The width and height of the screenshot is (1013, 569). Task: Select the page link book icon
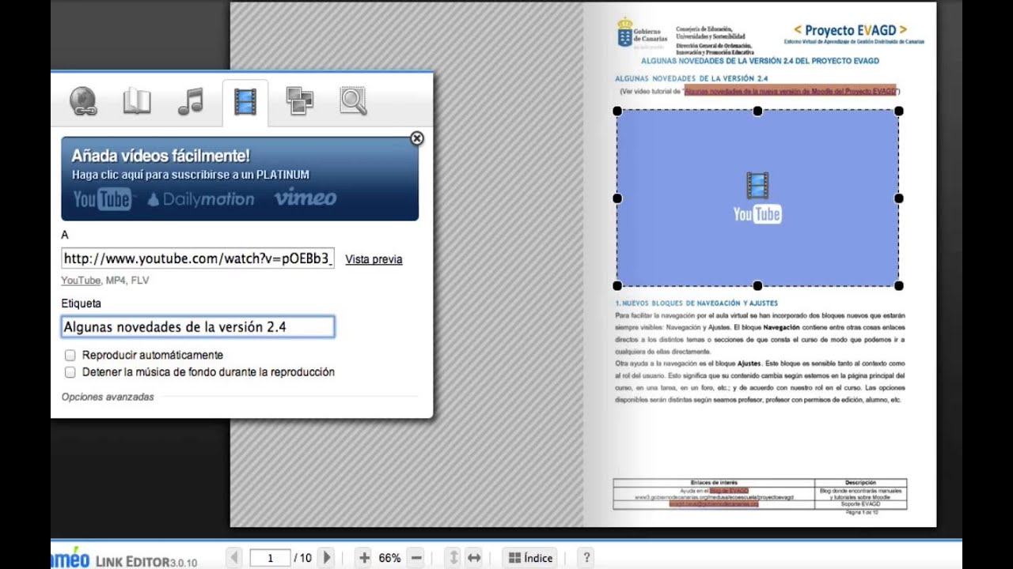[137, 102]
